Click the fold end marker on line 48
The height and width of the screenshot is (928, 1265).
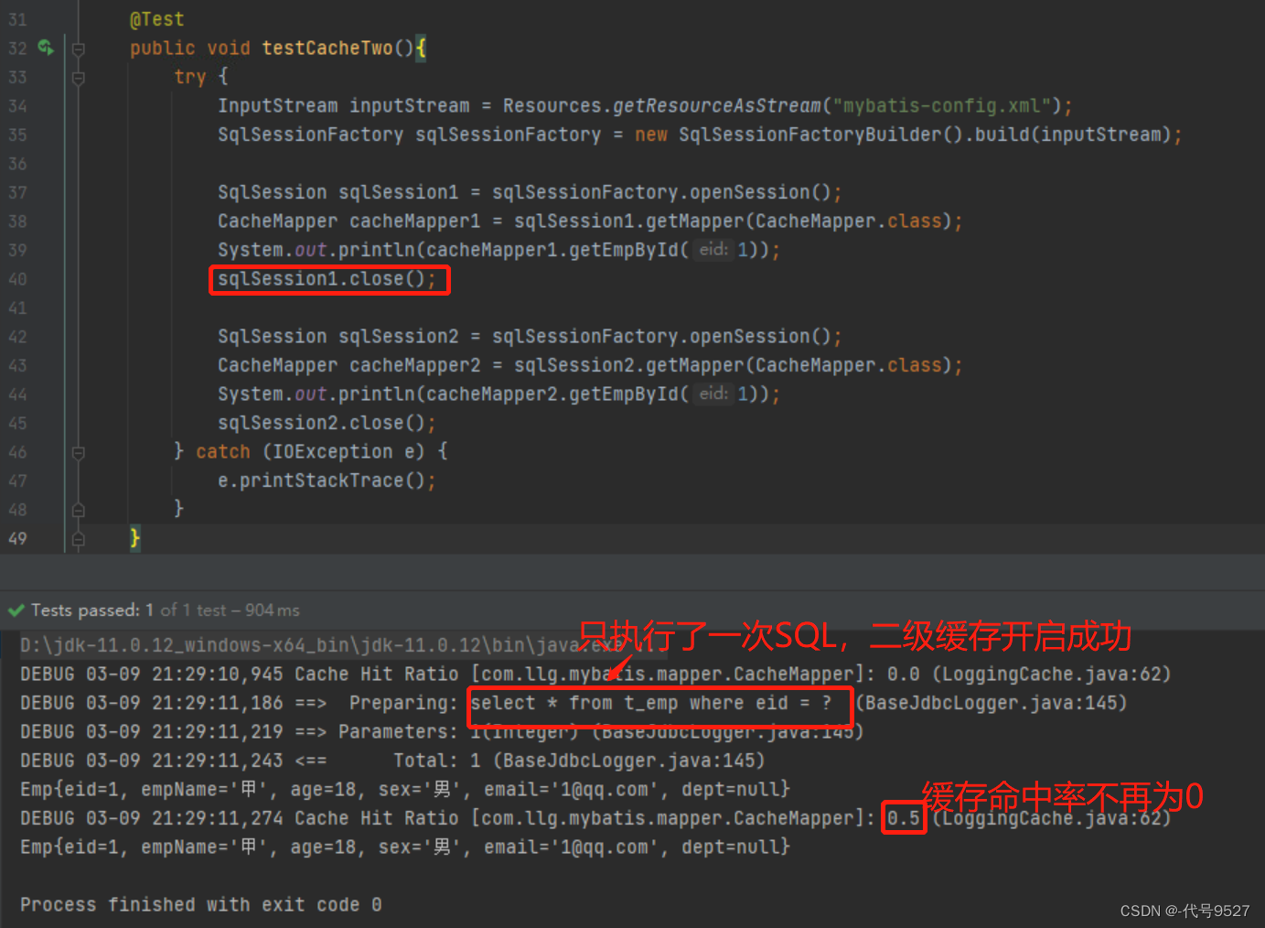click(79, 510)
